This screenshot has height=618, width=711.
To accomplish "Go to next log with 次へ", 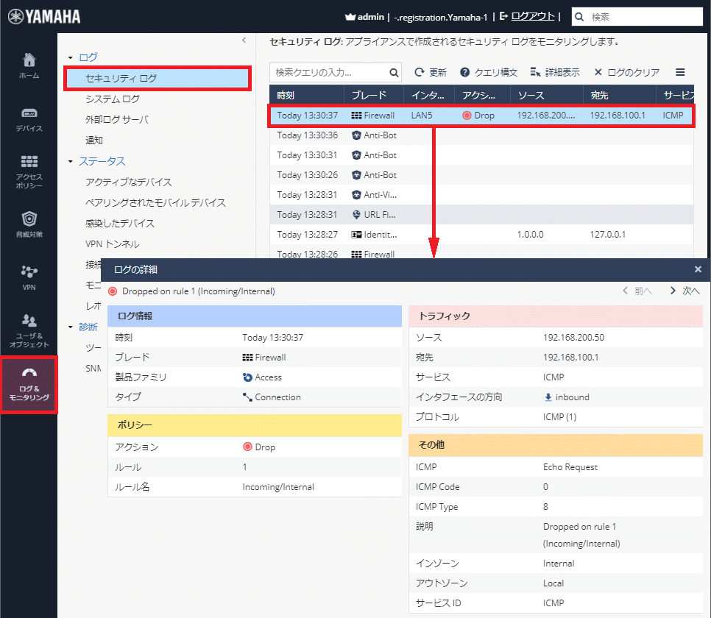I will pyautogui.click(x=685, y=291).
